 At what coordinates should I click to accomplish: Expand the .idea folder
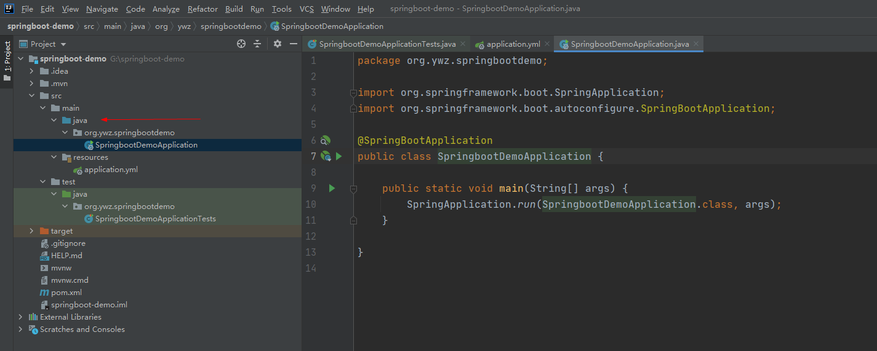(31, 71)
